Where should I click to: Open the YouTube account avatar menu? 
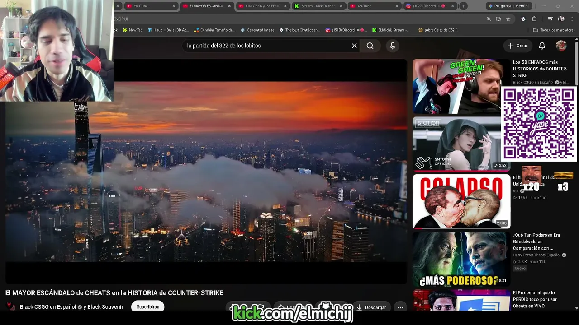tap(561, 46)
